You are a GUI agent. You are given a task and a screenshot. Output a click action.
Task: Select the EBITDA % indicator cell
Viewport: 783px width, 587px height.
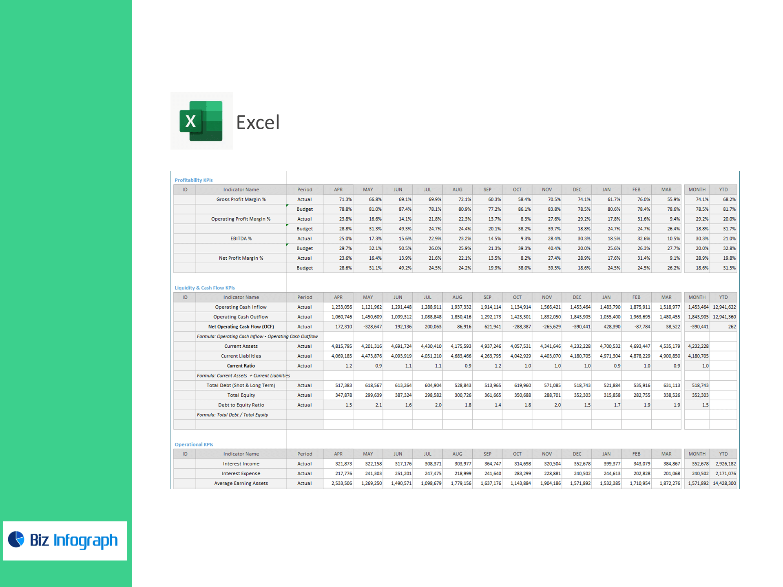(x=241, y=238)
